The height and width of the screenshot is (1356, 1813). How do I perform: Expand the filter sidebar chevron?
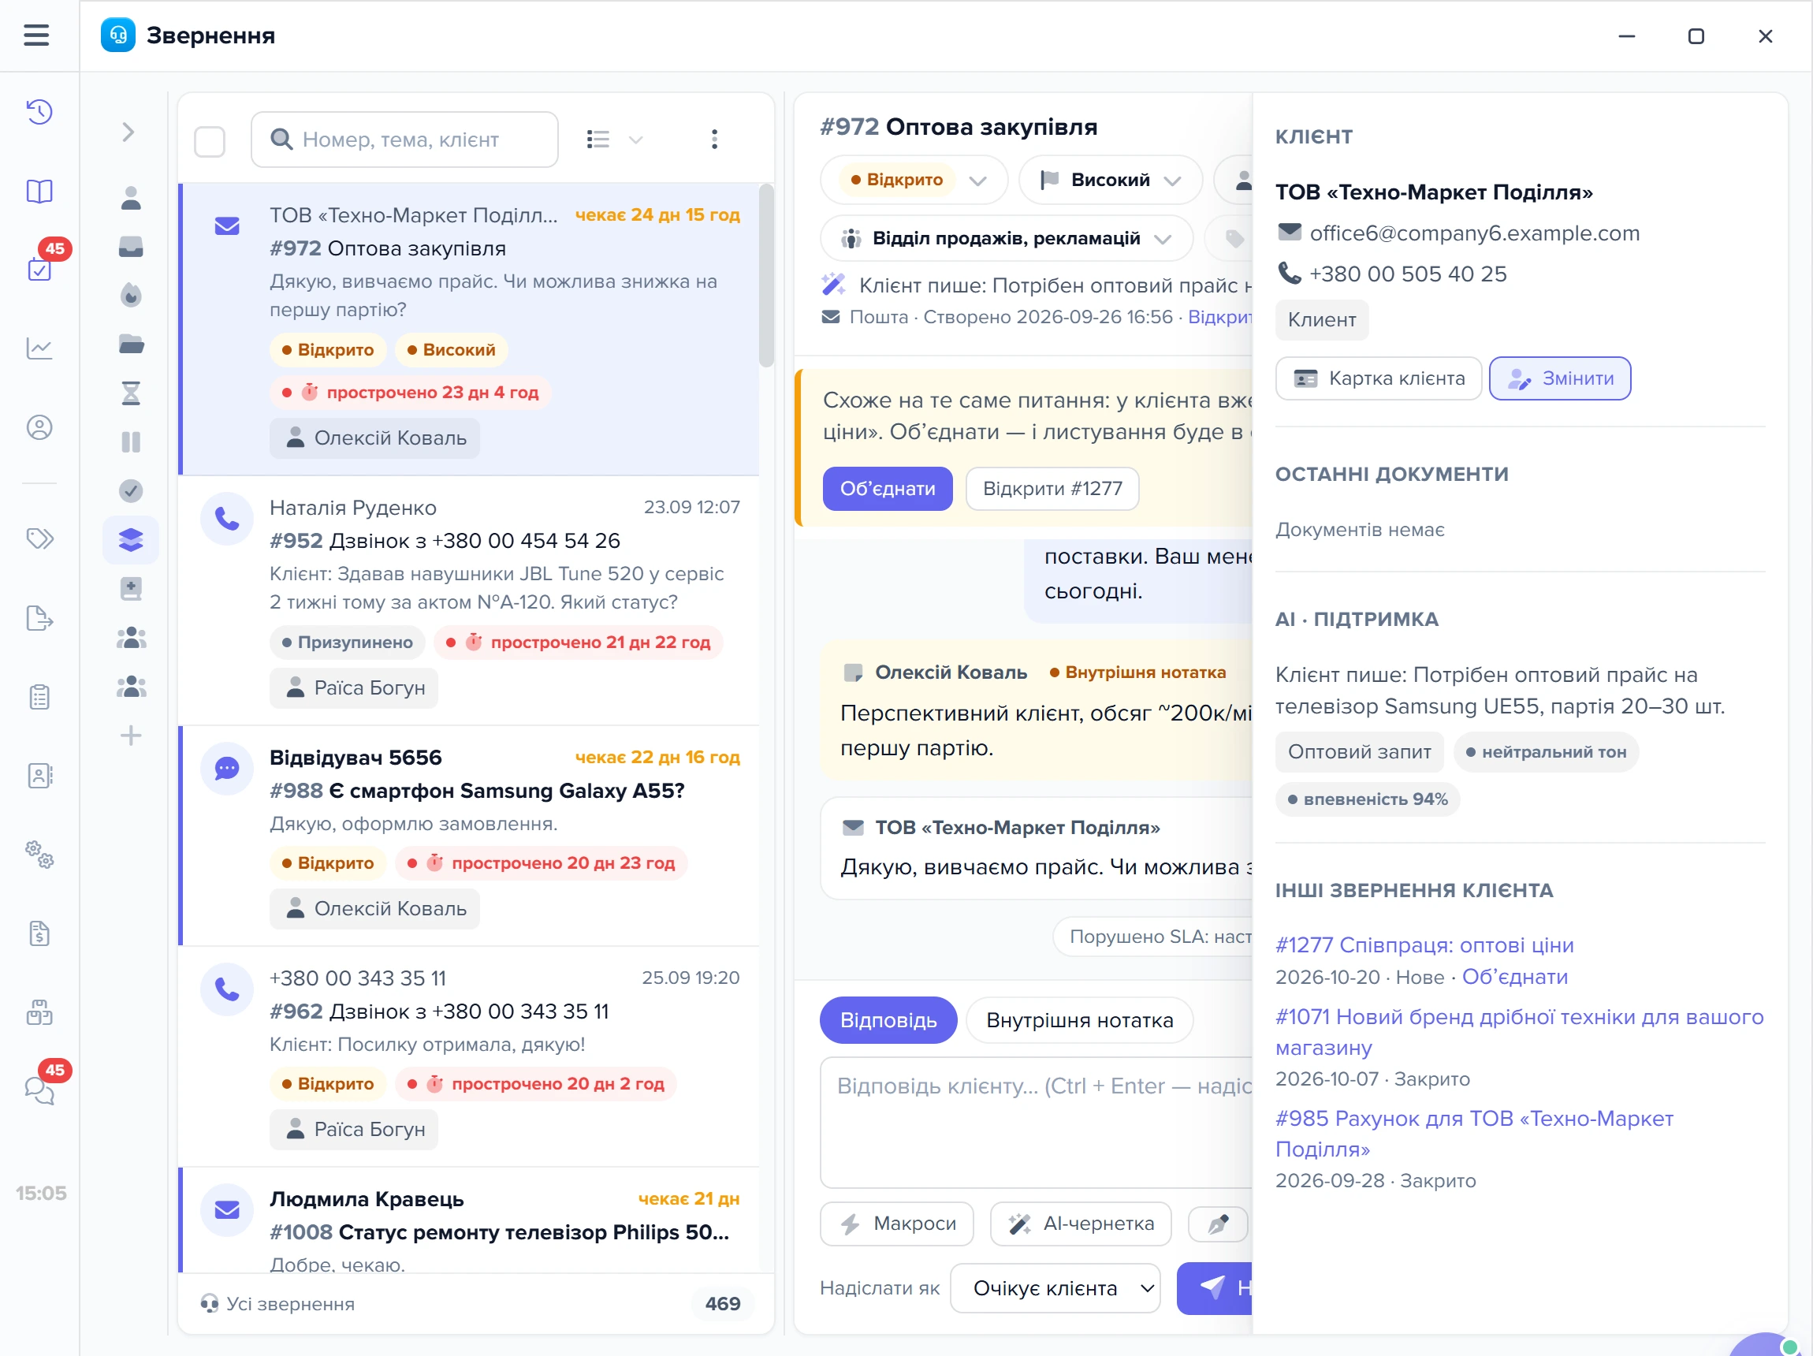point(128,132)
